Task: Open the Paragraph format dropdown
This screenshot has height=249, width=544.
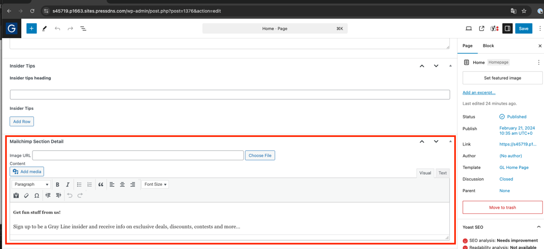Action: 31,185
